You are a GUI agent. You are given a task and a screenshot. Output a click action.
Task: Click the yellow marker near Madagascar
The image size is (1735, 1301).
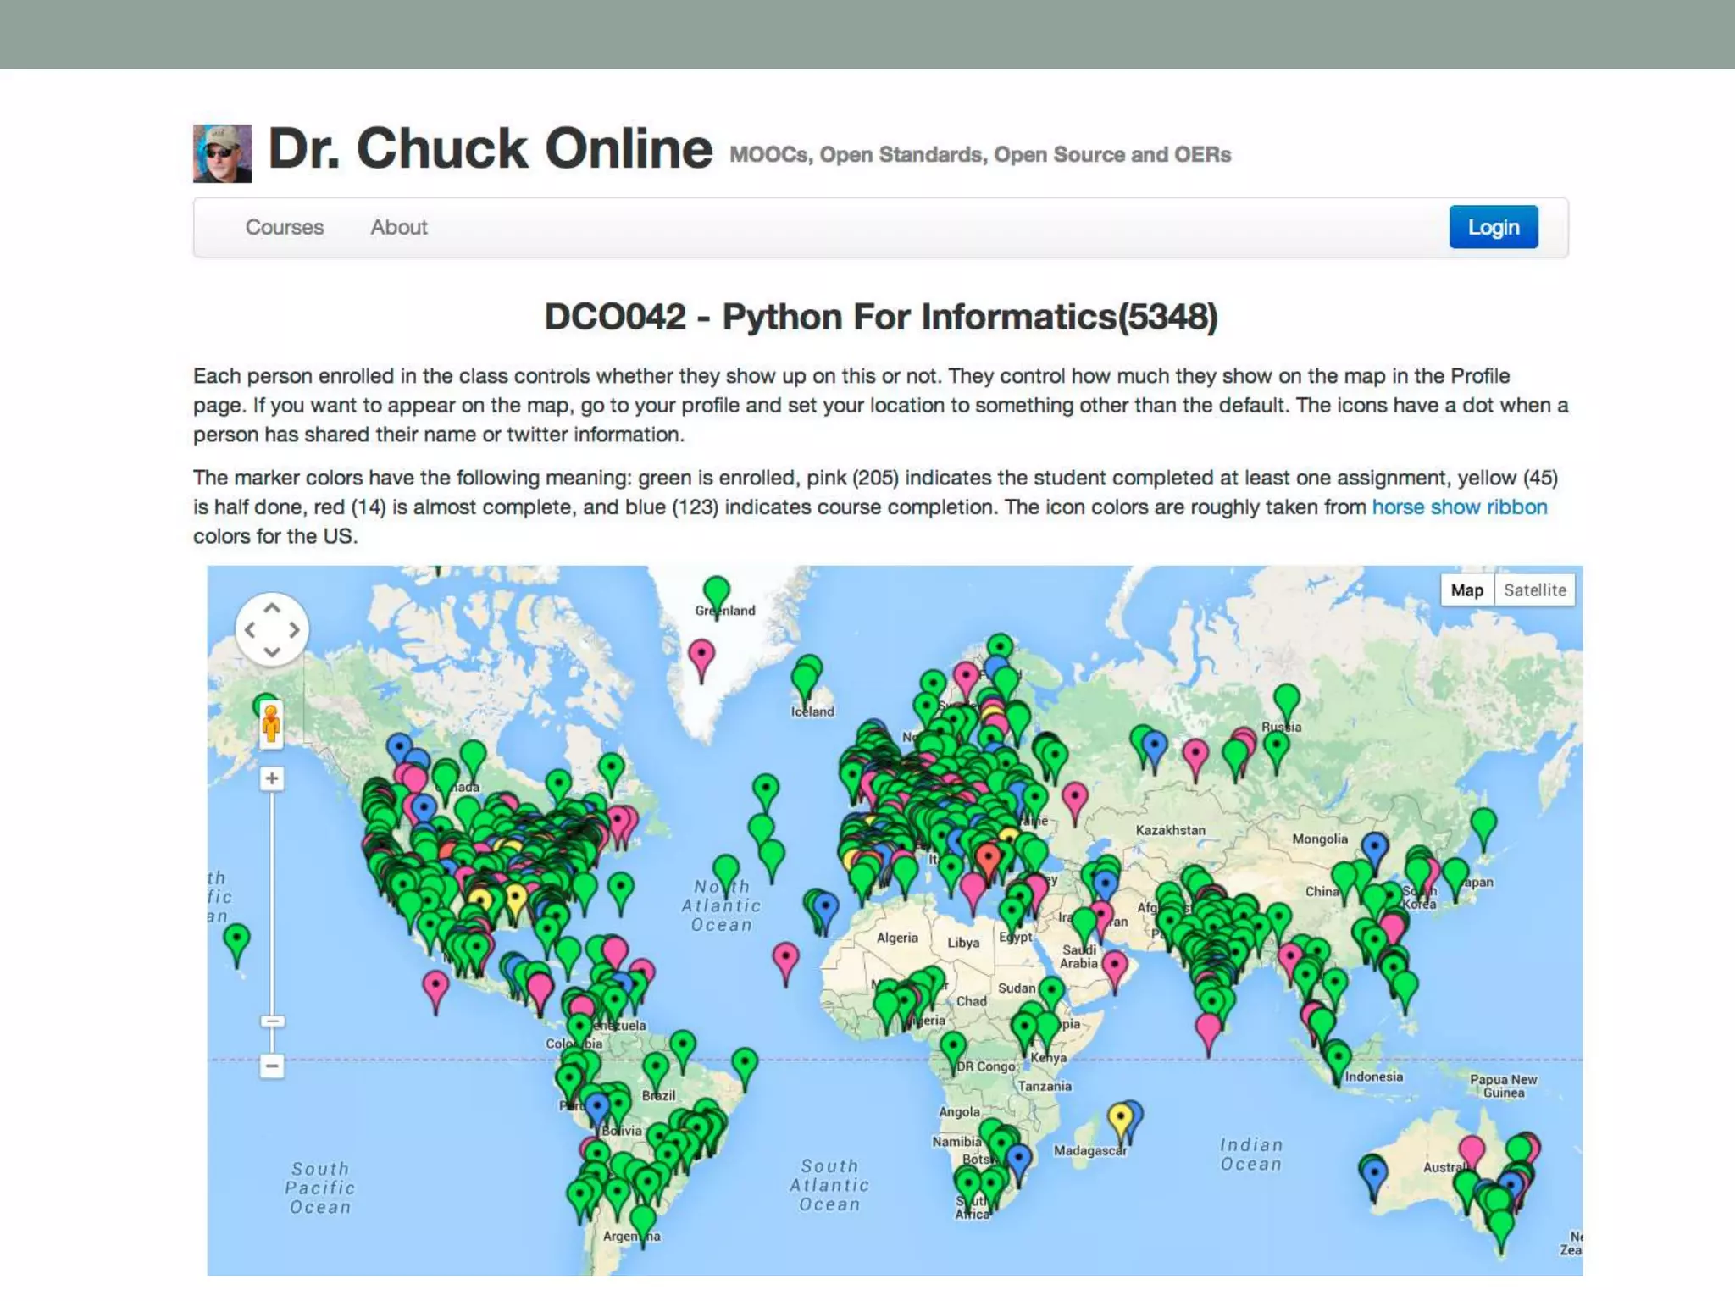point(1120,1118)
